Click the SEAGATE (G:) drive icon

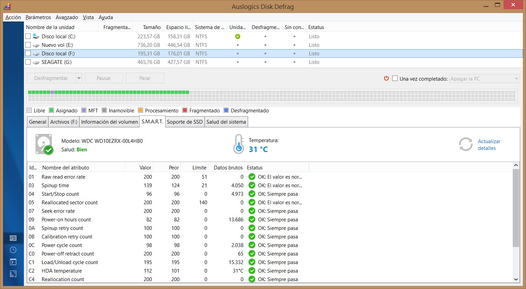(x=36, y=62)
